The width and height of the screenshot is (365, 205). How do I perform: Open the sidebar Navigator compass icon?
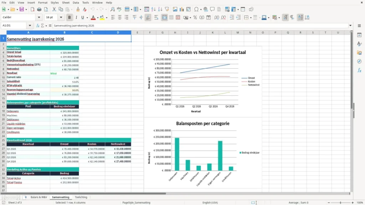pos(359,61)
